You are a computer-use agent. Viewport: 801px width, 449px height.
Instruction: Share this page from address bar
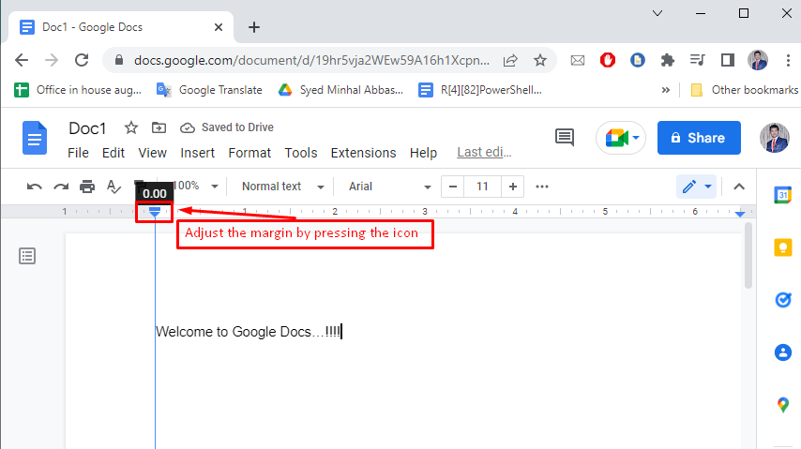[510, 60]
